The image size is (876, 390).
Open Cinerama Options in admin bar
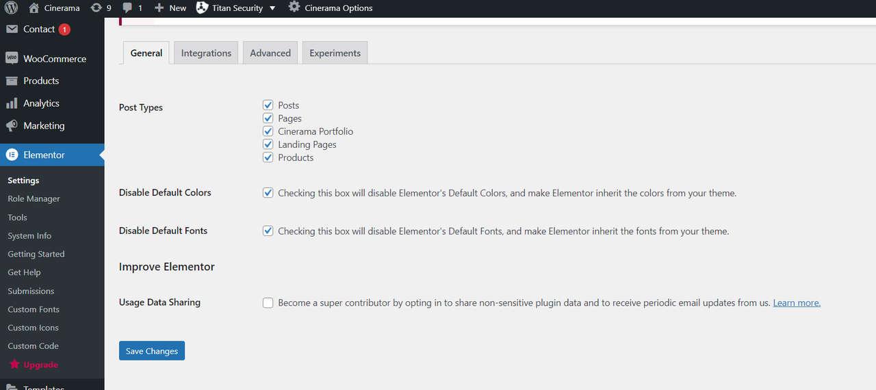(339, 8)
